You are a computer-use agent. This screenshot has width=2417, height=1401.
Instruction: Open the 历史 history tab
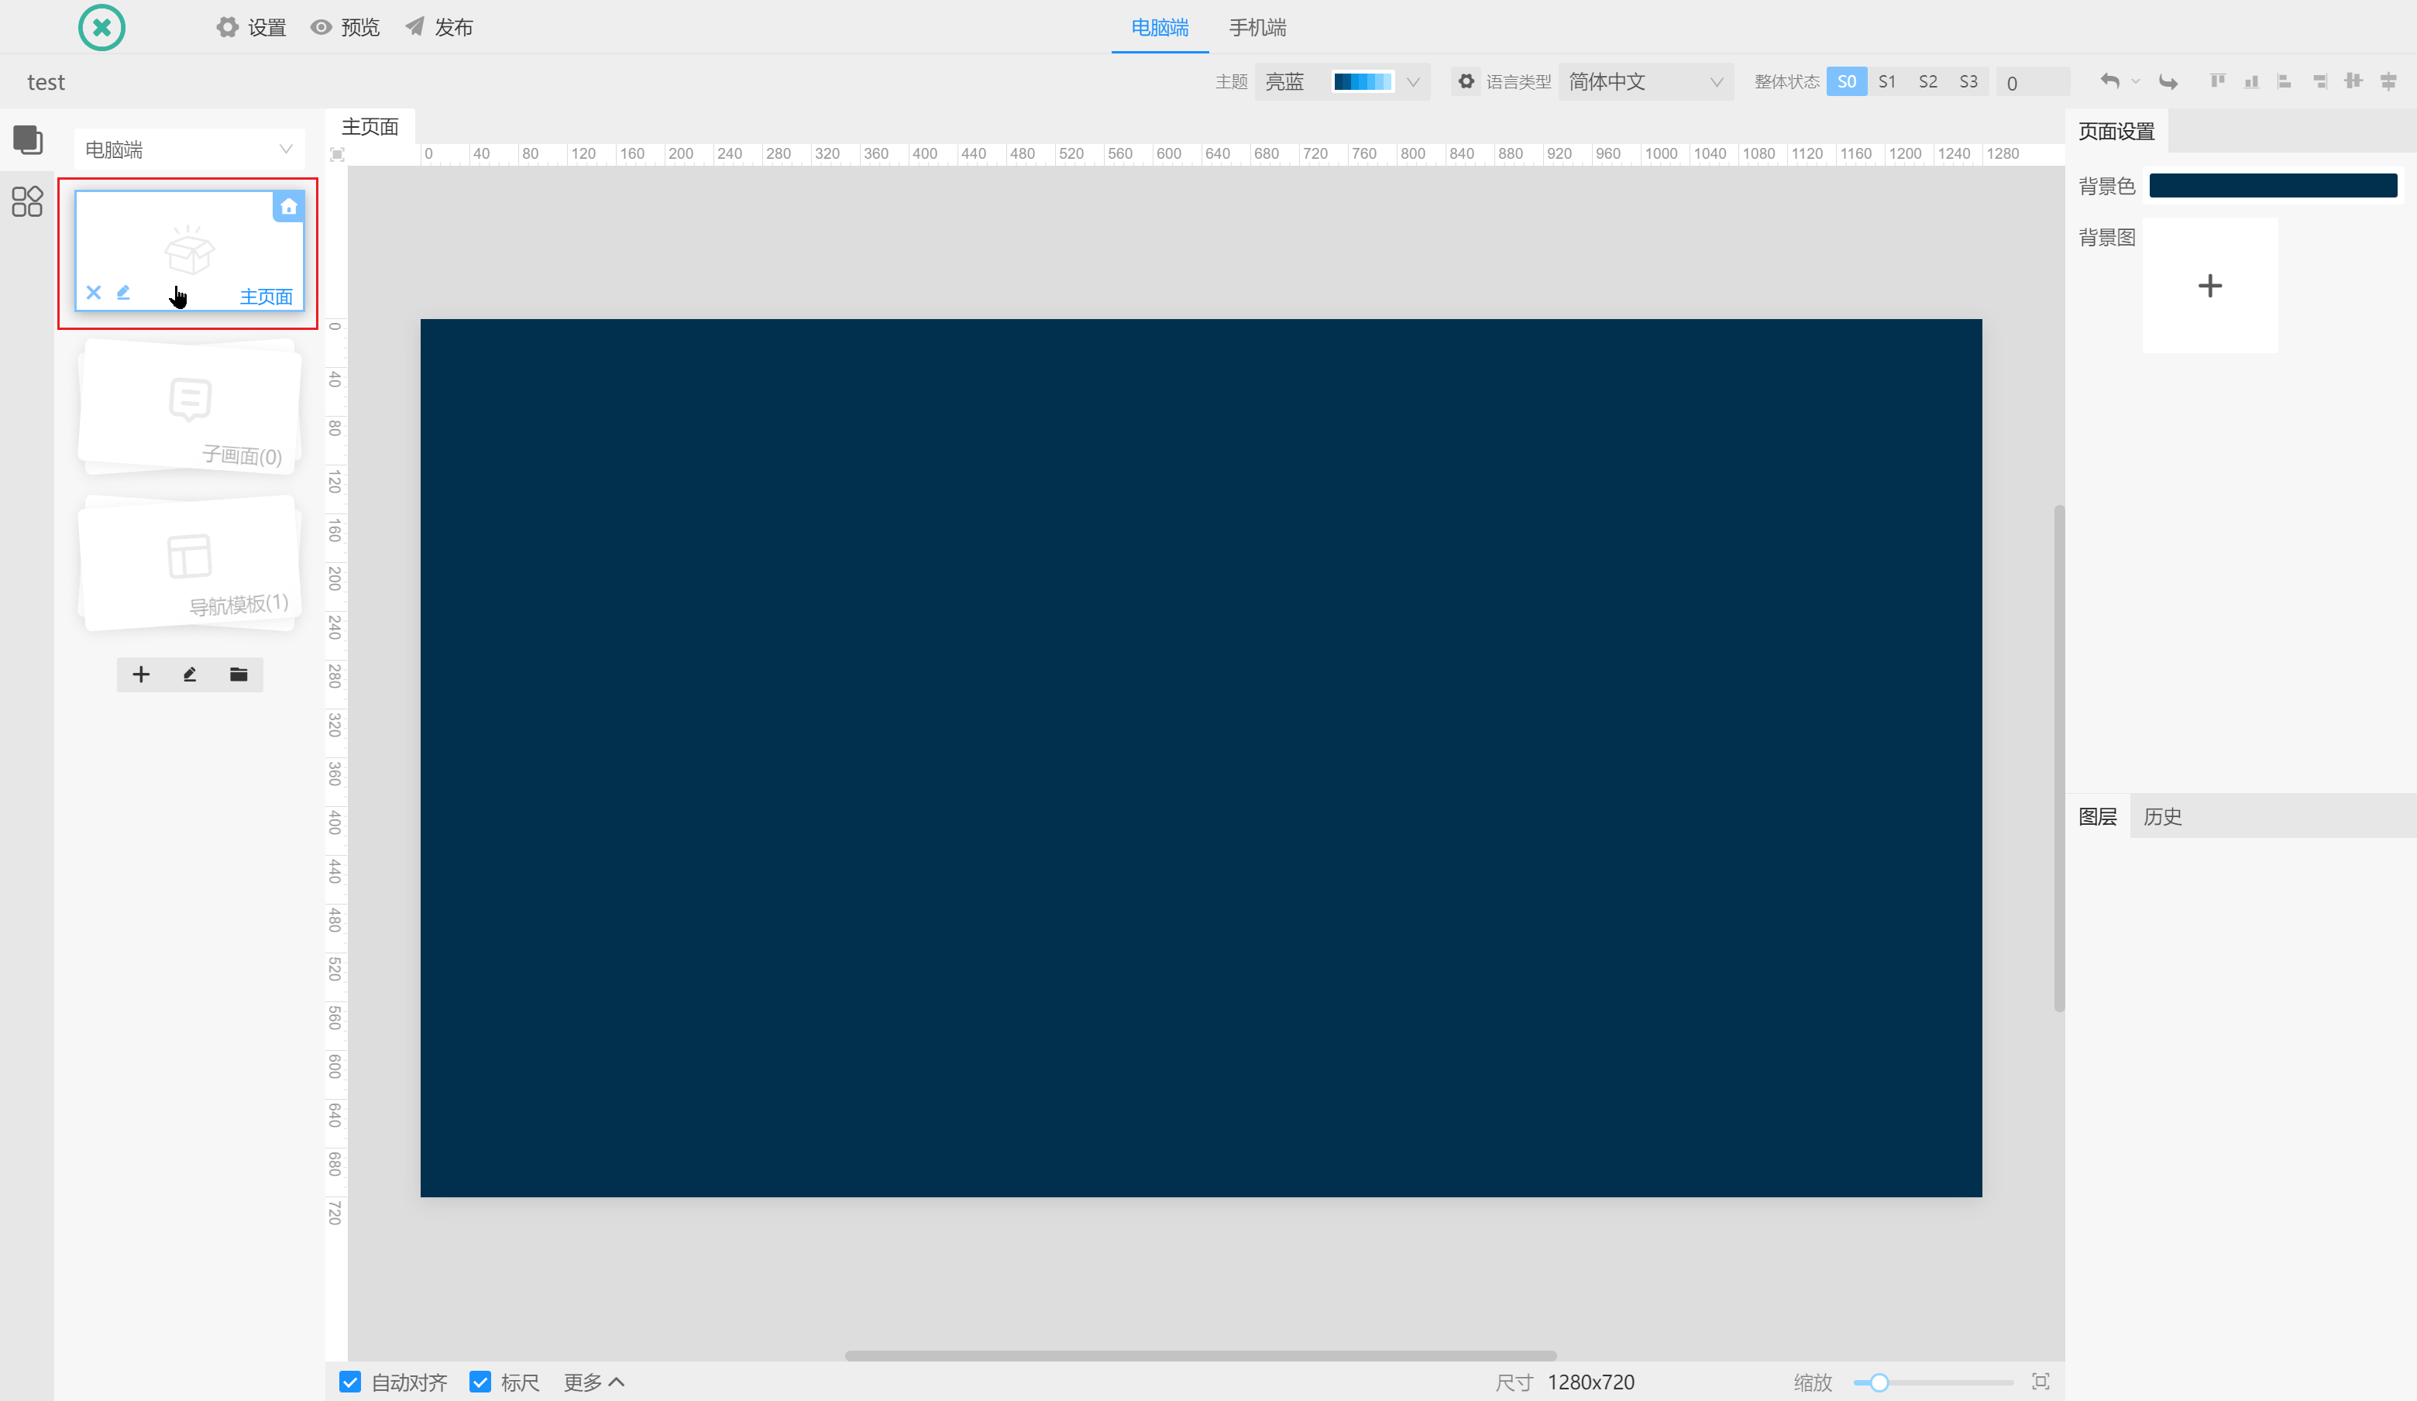[x=2163, y=816]
